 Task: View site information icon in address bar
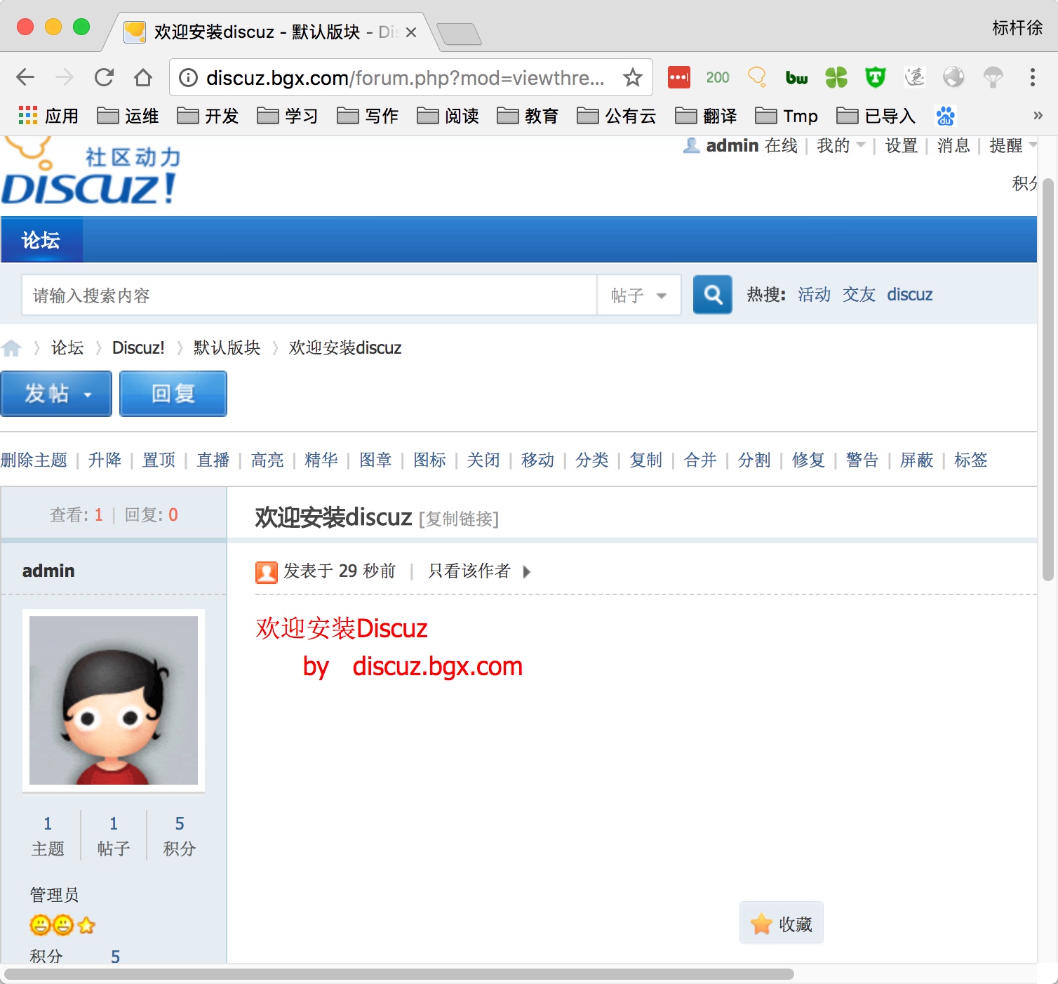point(188,77)
